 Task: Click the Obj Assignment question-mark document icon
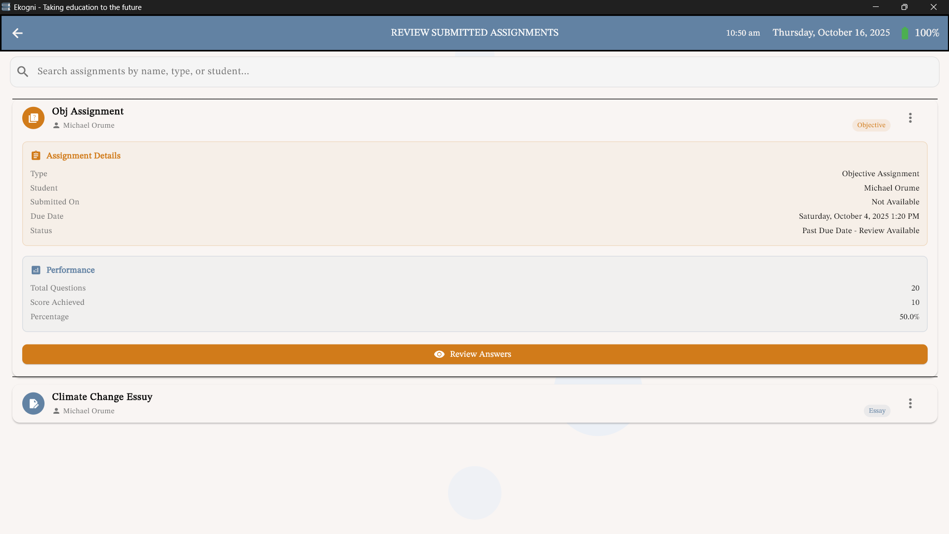[33, 118]
